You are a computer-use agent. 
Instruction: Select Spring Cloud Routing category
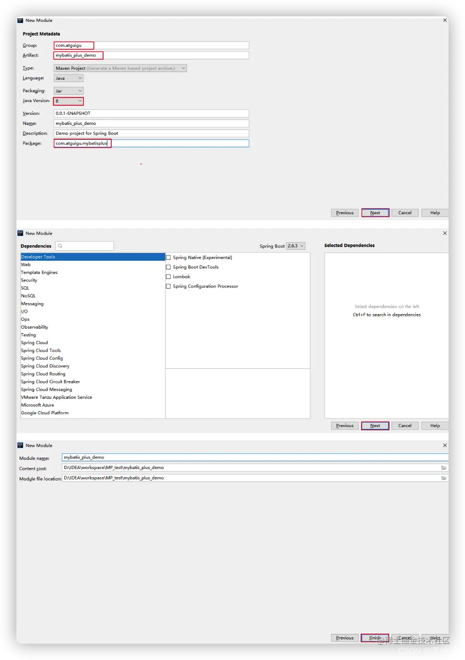(x=93, y=374)
